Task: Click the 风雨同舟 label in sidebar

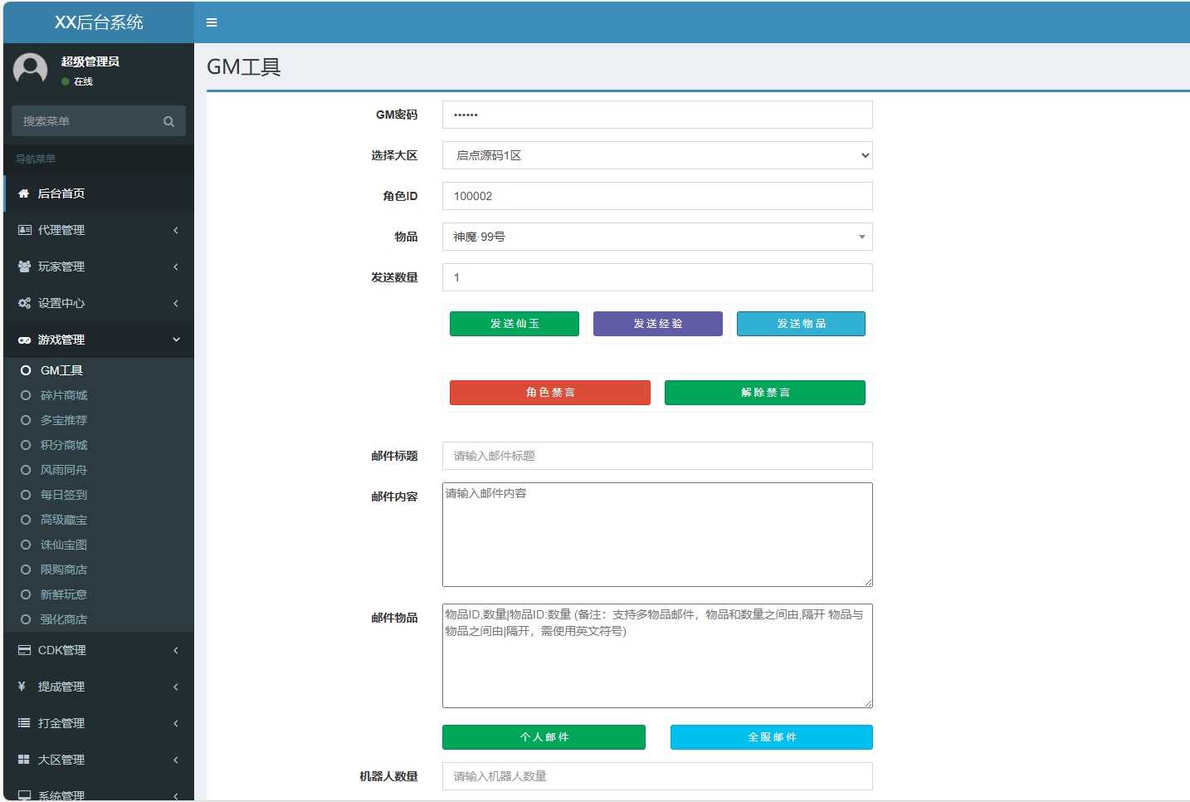Action: (x=64, y=470)
